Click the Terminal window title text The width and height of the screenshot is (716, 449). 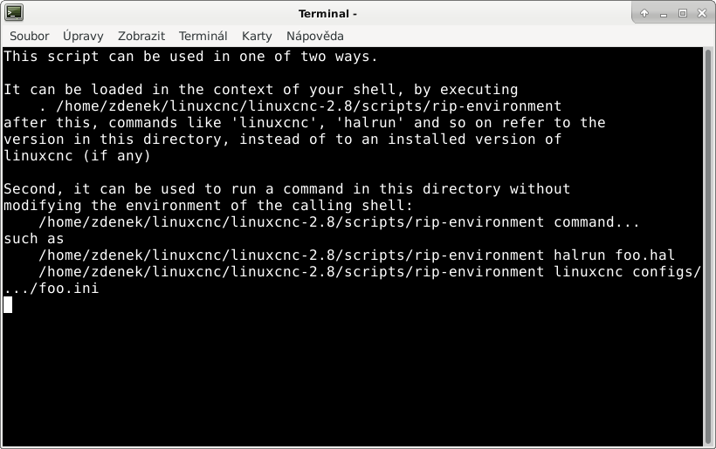tap(327, 14)
